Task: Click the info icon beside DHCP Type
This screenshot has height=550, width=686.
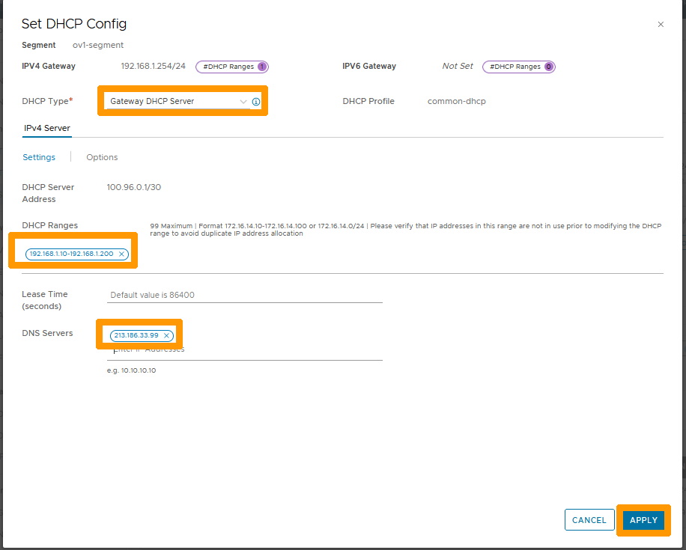Action: [x=255, y=101]
